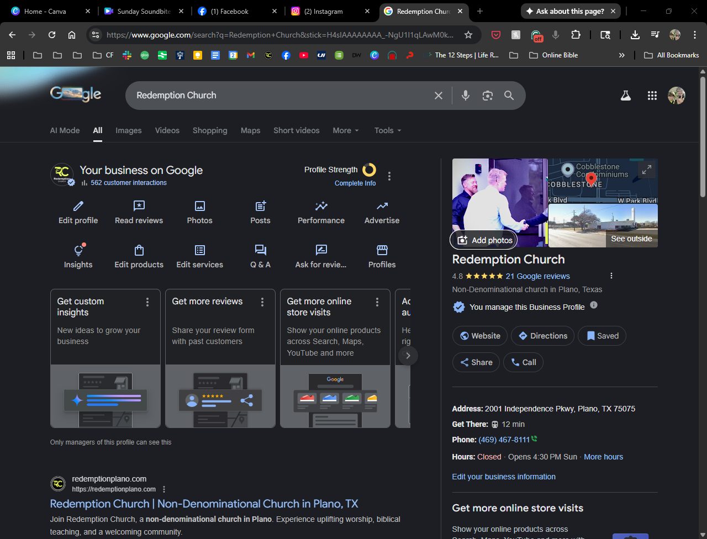
Task: Expand the Tools dropdown
Action: click(387, 131)
